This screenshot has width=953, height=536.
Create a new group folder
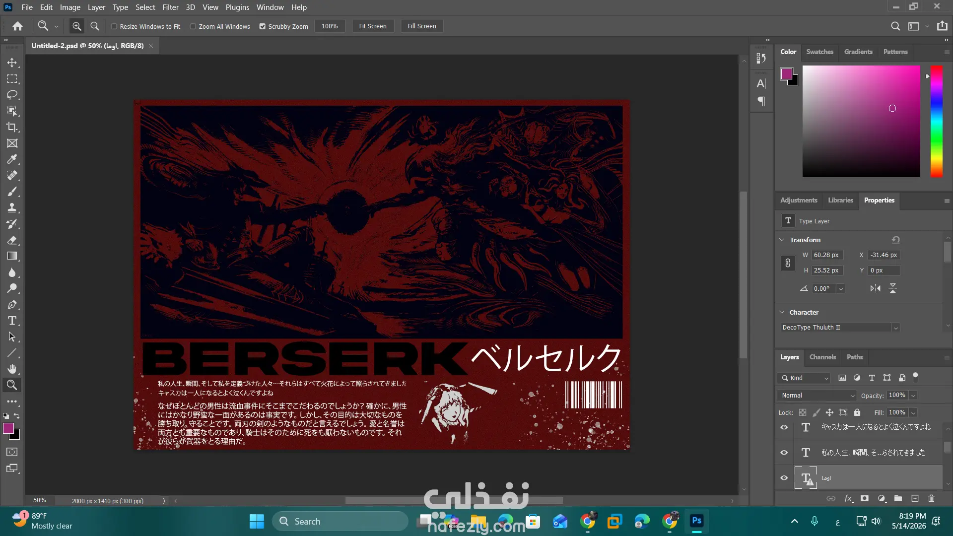898,498
